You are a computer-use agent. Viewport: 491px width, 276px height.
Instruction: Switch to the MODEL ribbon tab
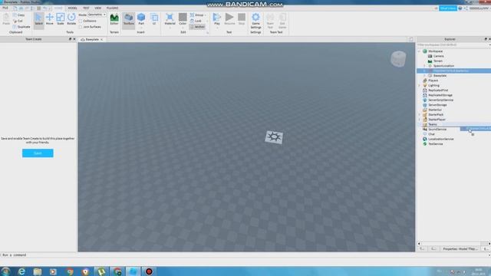[72, 8]
